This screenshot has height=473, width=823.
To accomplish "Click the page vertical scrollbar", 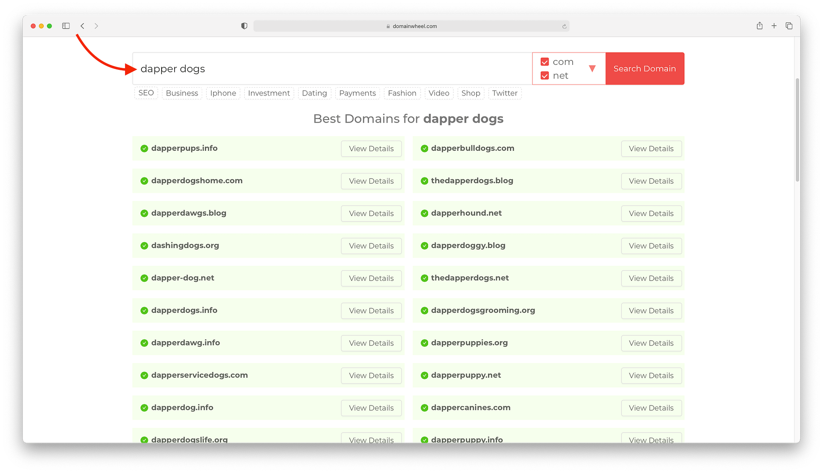I will (797, 130).
